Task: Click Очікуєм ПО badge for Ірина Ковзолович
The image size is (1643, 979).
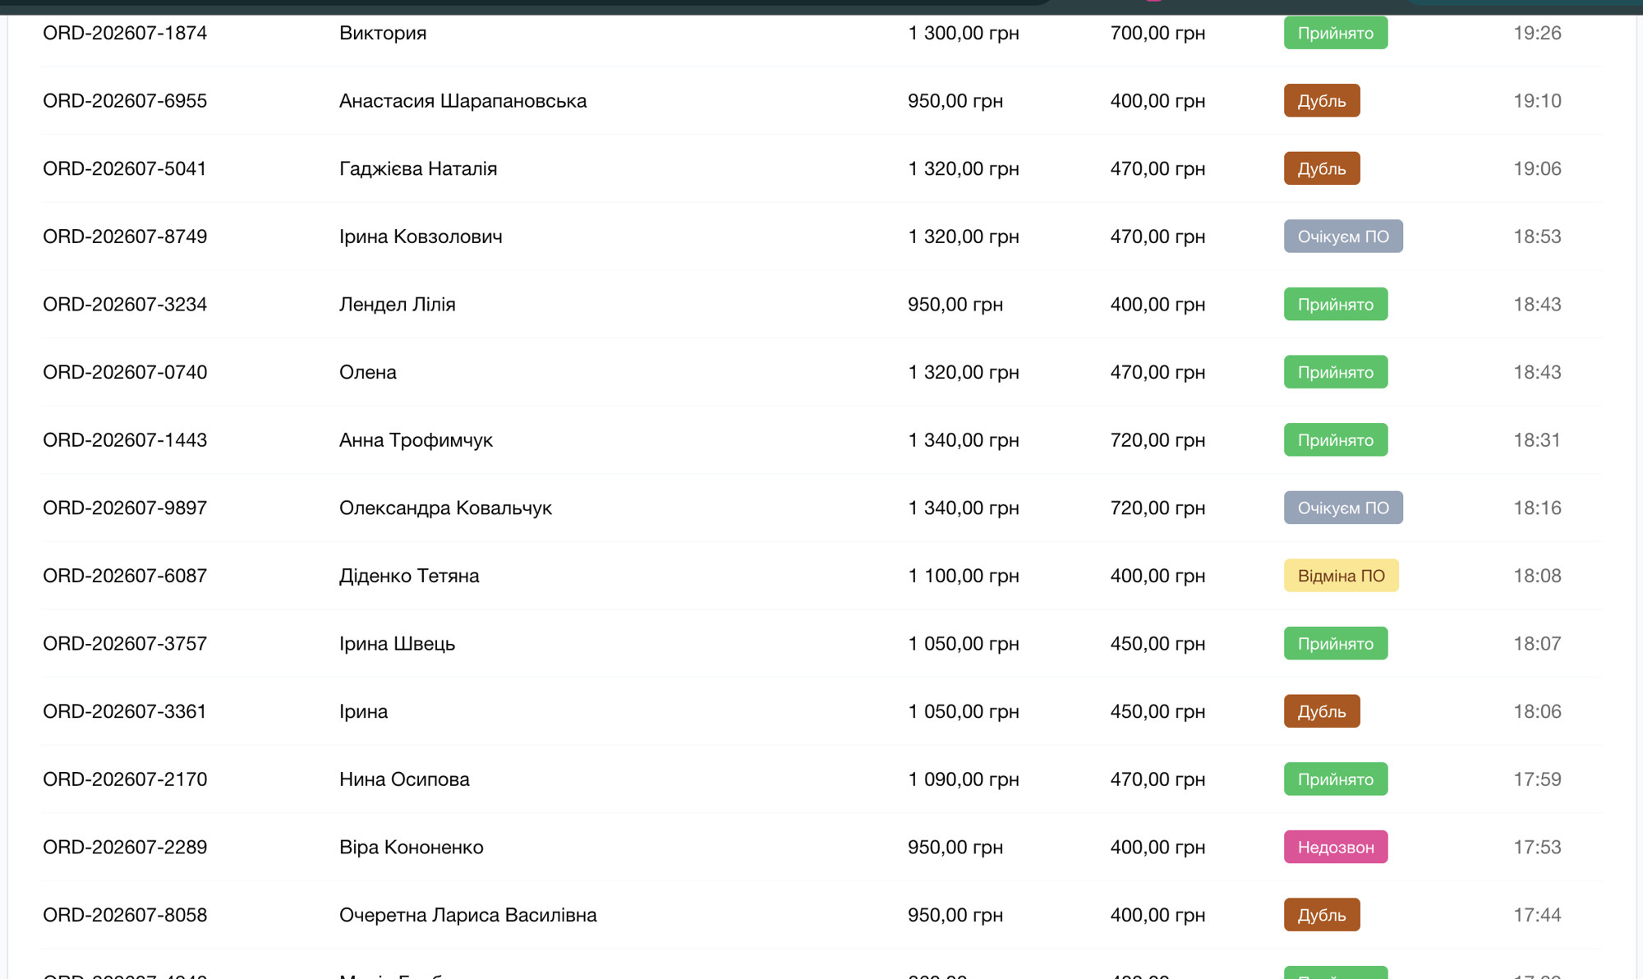Action: click(x=1343, y=237)
